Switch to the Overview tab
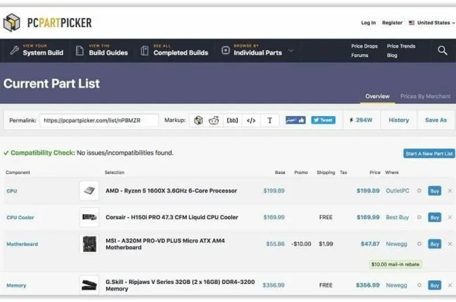Image resolution: width=456 pixels, height=302 pixels. [x=377, y=96]
